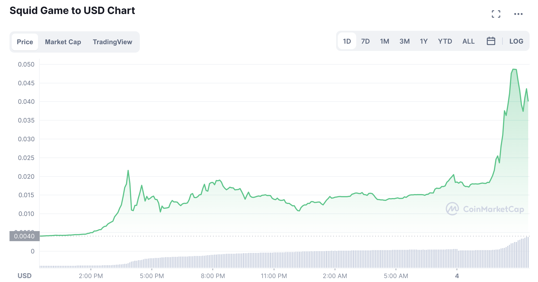Open the calendar date range picker
The image size is (538, 282).
pos(491,41)
